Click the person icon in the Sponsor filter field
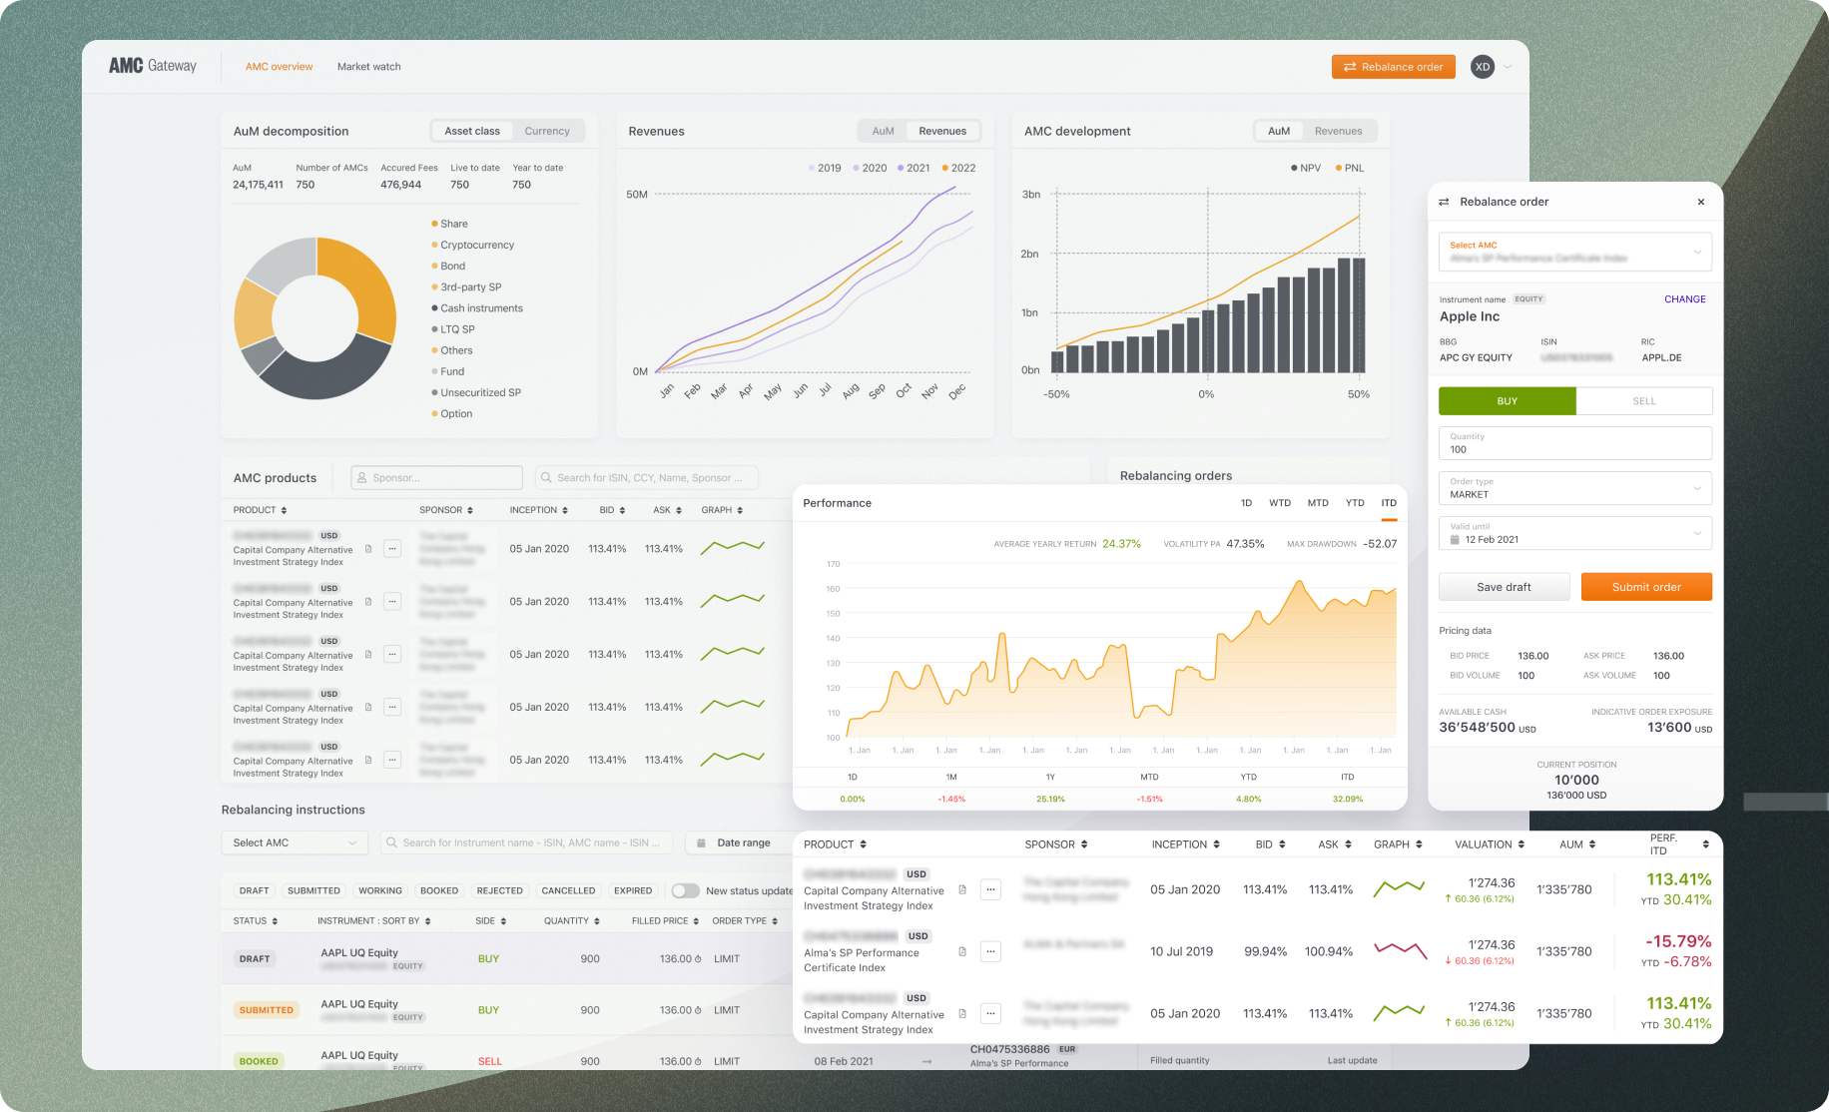 point(361,477)
